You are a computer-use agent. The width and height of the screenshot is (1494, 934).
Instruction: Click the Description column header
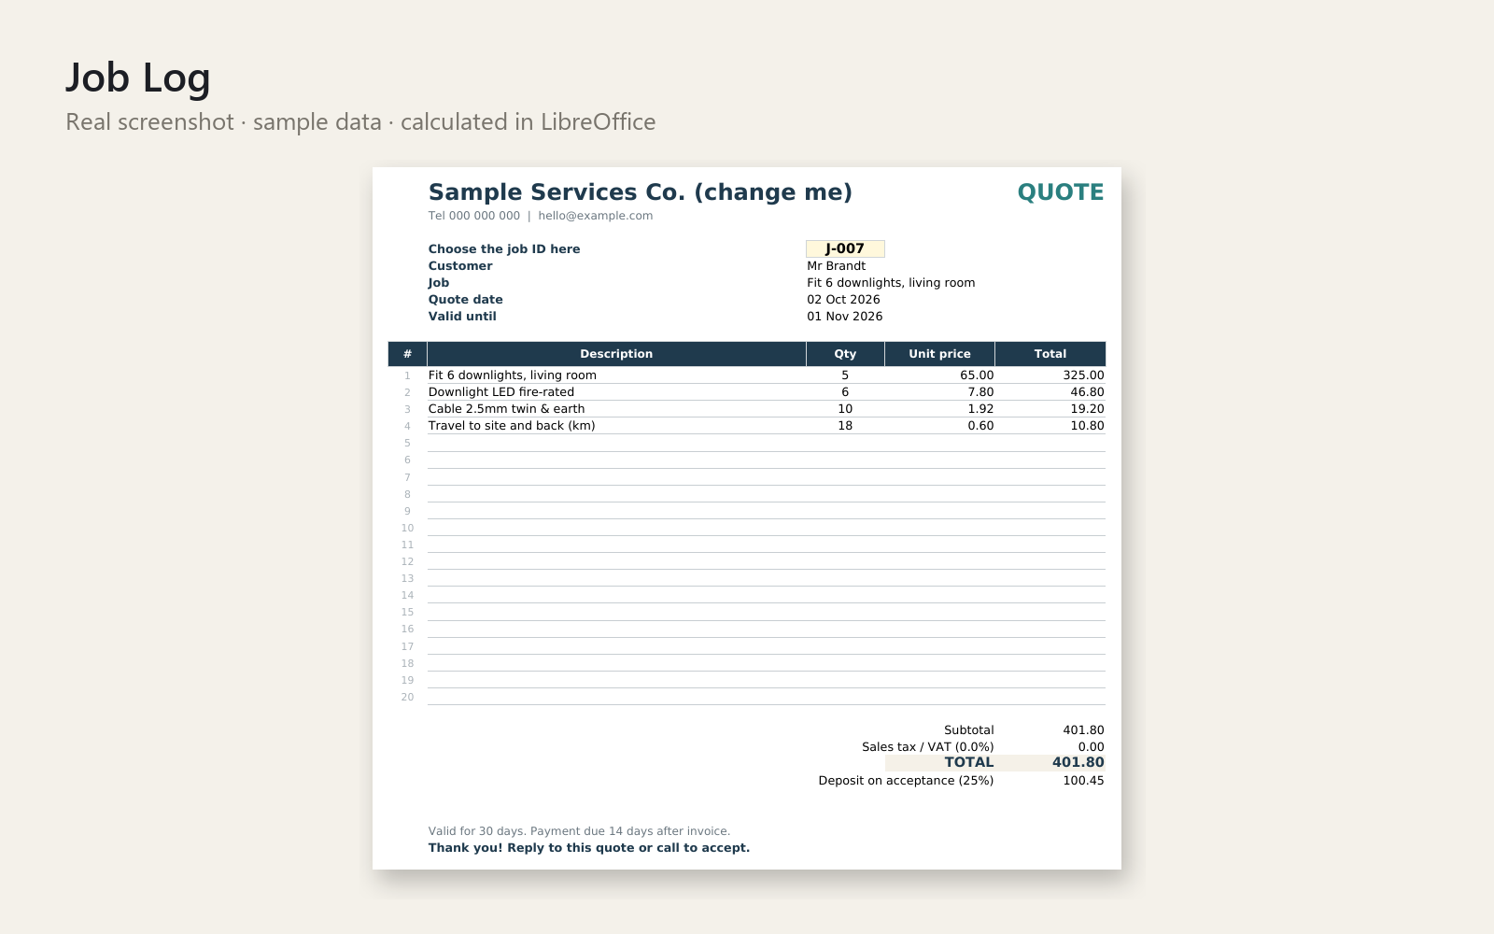(x=616, y=354)
